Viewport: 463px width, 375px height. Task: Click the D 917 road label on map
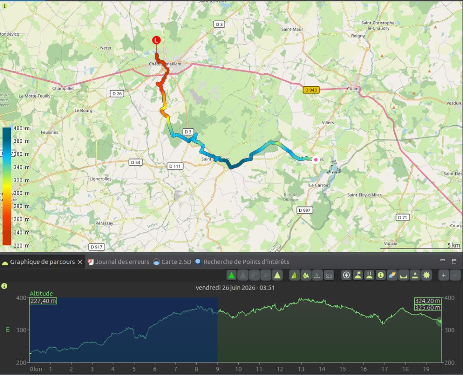97,247
